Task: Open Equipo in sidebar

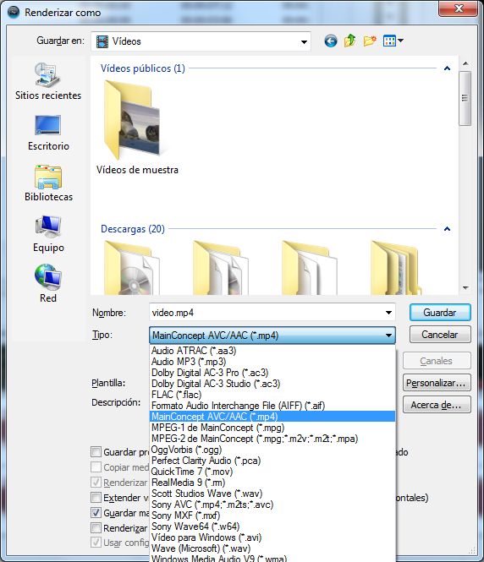Action: [x=48, y=234]
